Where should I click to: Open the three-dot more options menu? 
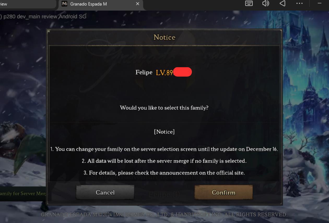[x=299, y=4]
